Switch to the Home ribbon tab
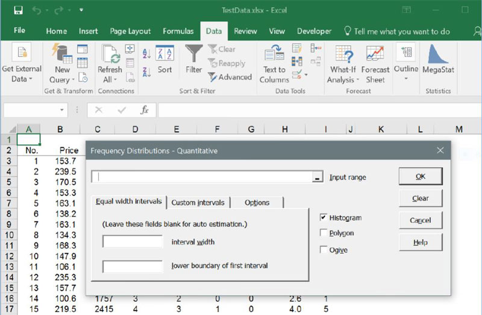Viewport: 482px width, 315px height. [x=57, y=31]
